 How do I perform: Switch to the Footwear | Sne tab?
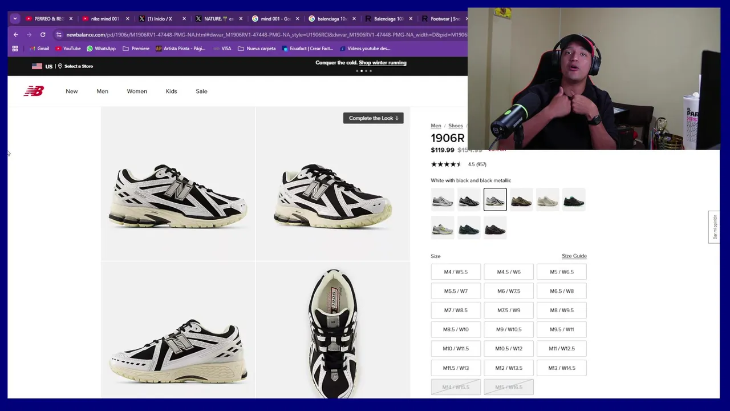click(443, 19)
